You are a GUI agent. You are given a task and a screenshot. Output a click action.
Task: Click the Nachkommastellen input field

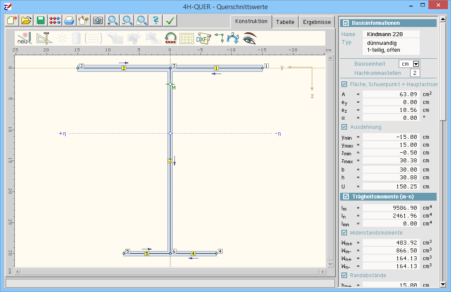(x=415, y=73)
